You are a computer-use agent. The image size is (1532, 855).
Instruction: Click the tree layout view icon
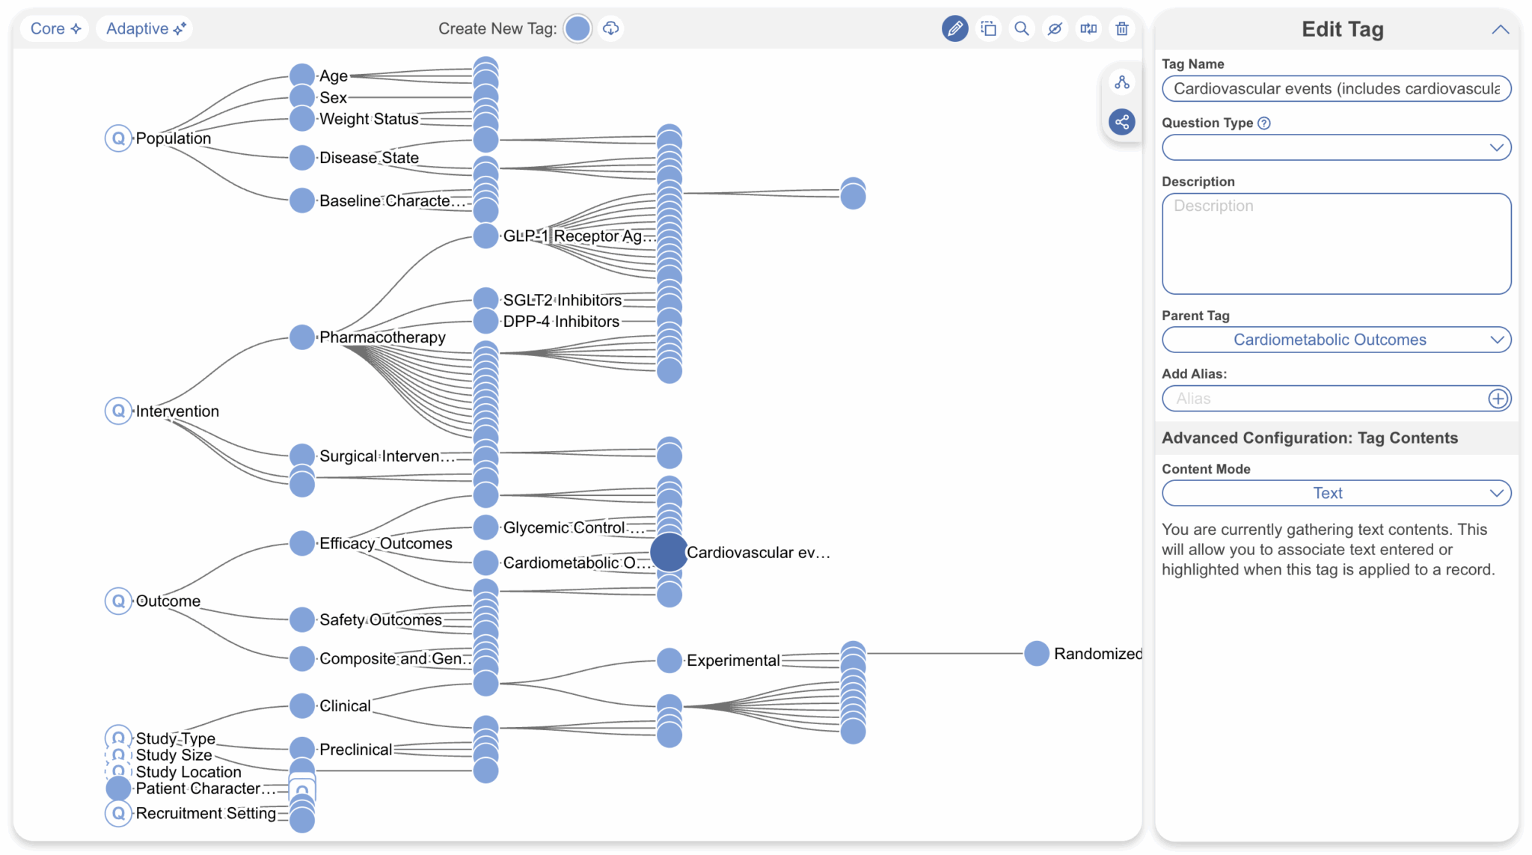coord(1122,82)
